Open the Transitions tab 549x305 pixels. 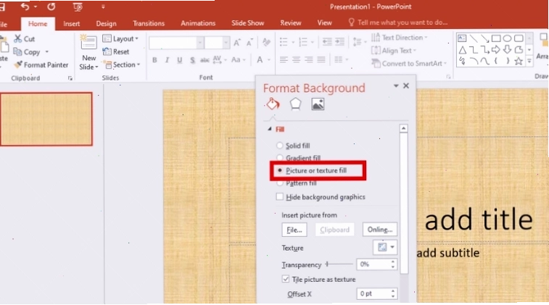tap(149, 23)
